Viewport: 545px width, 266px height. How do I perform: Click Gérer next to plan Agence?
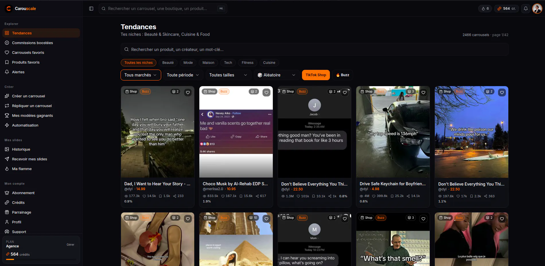(x=71, y=245)
